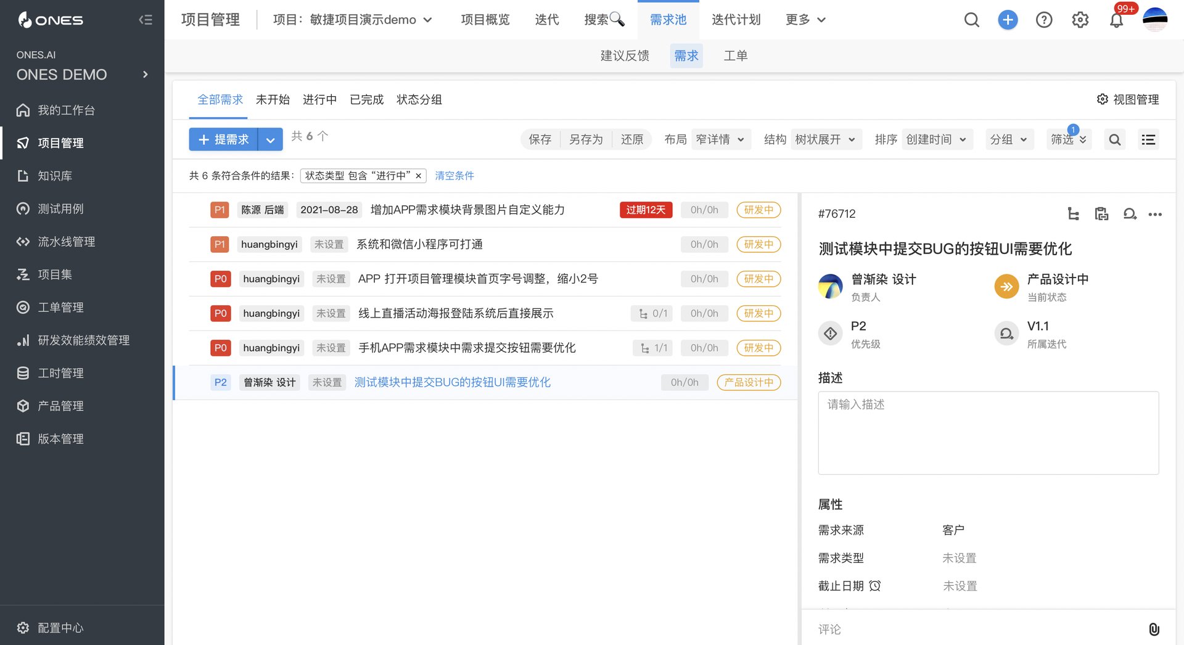Viewport: 1184px width, 645px height.
Task: Open 工单管理 in the sidebar
Action: coord(59,307)
